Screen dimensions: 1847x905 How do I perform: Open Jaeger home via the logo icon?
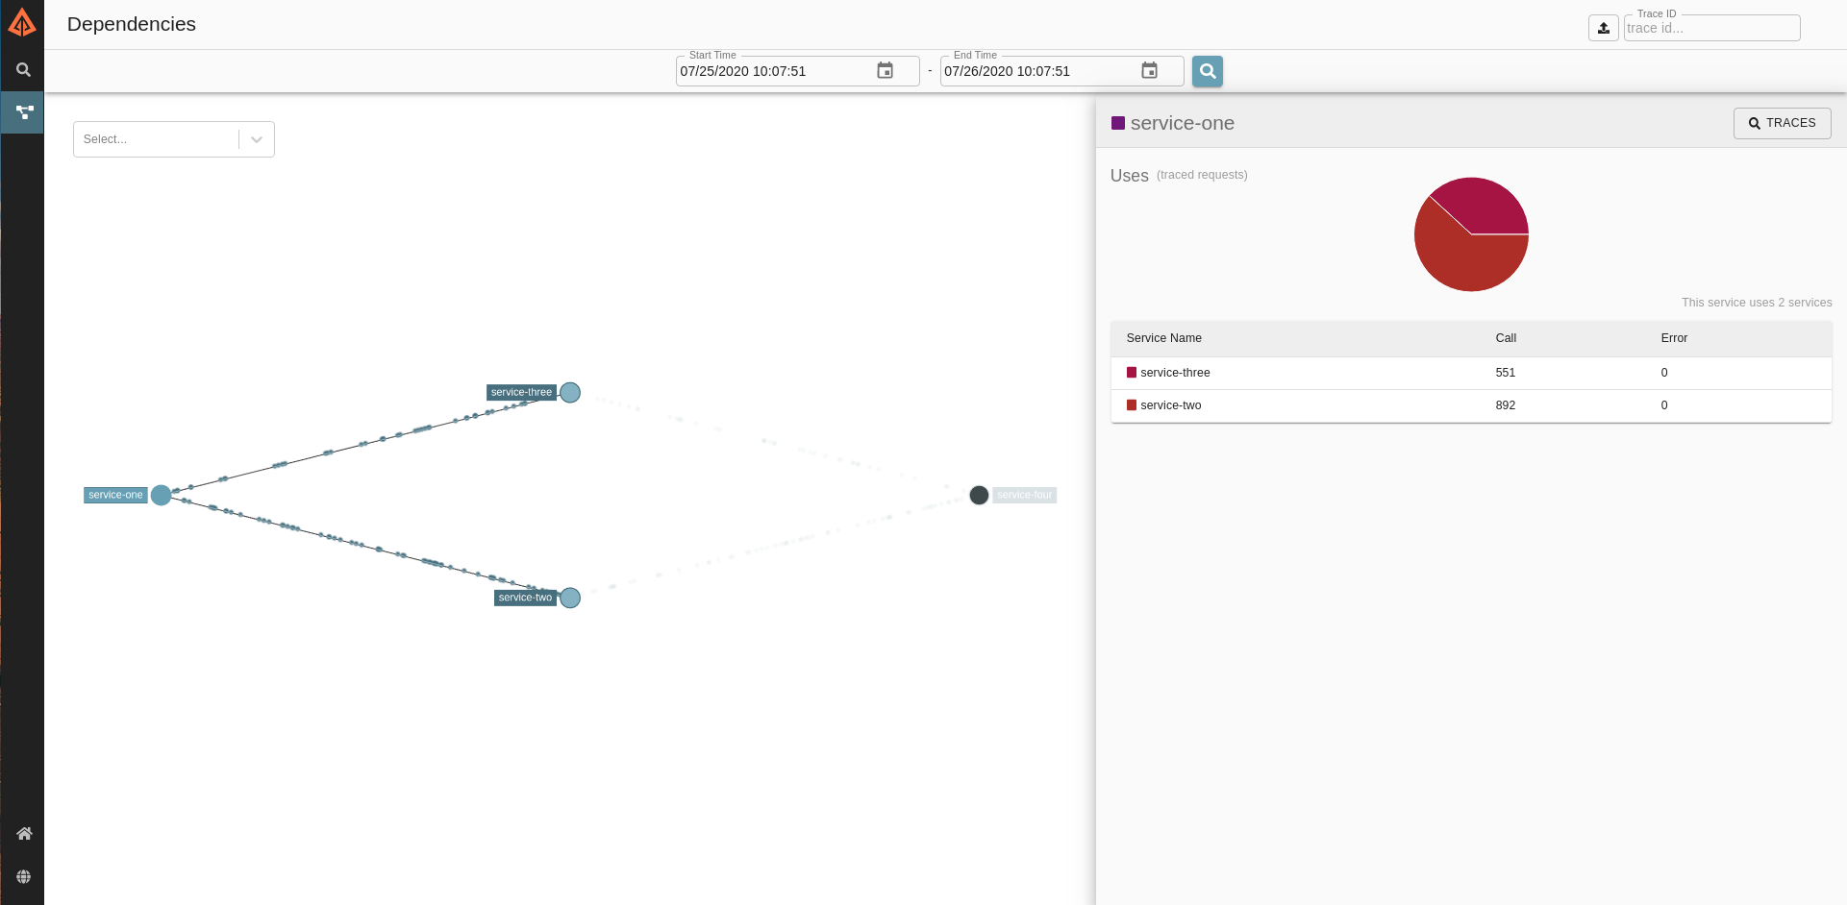(22, 21)
